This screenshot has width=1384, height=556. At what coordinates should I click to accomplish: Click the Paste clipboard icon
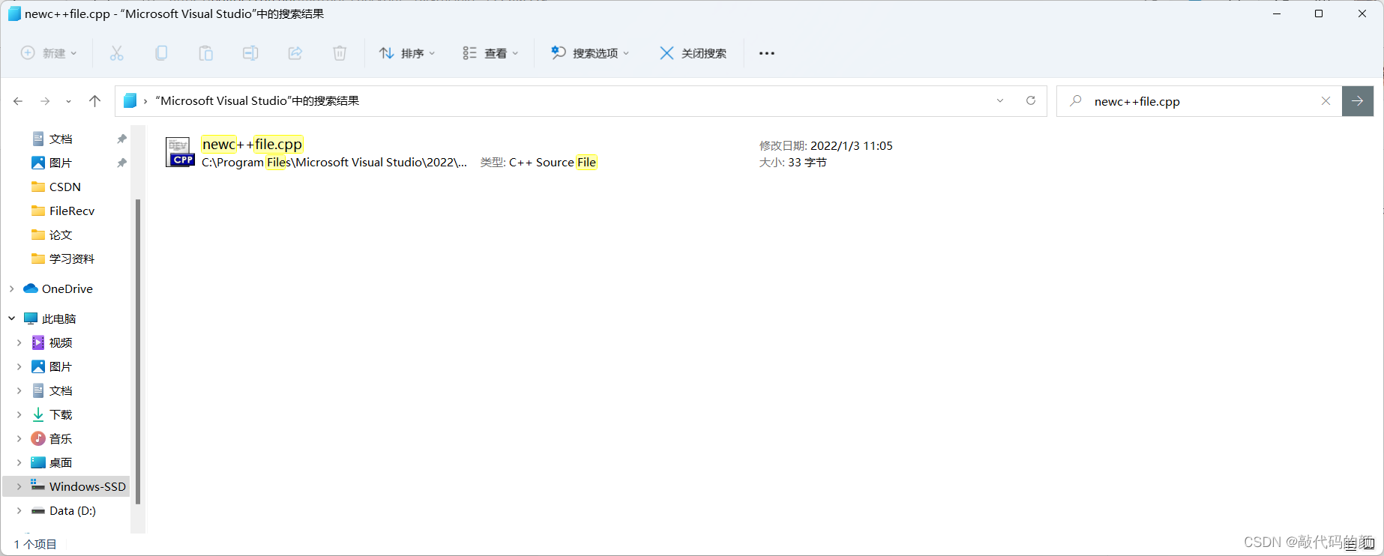205,53
